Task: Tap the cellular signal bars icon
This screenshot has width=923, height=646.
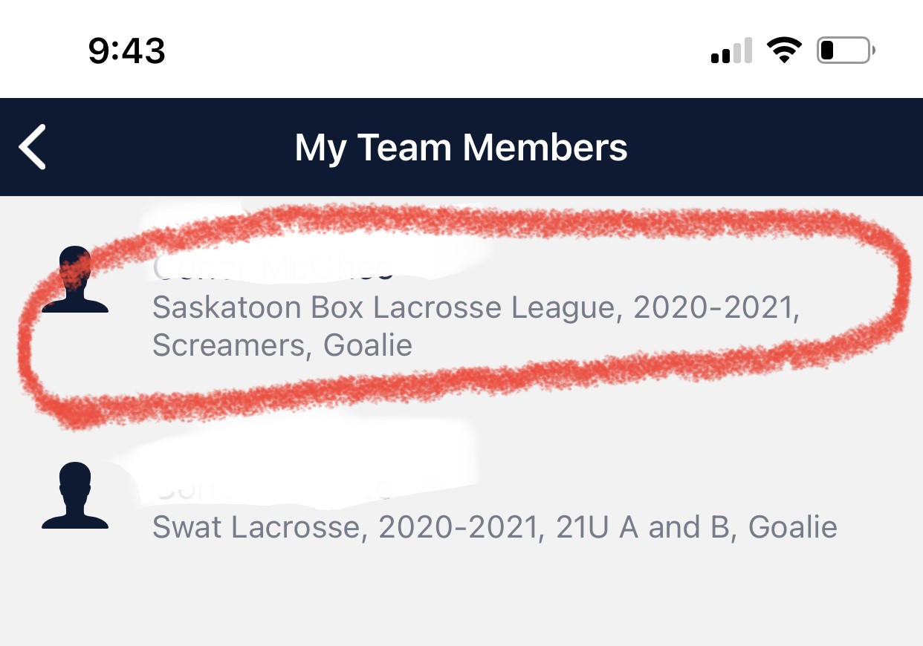Action: 731,52
